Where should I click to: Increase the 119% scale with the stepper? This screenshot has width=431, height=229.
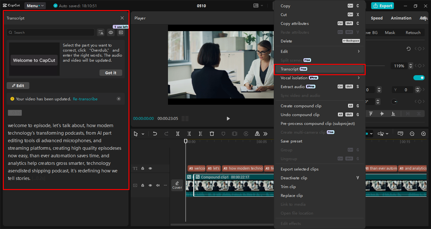pos(410,64)
